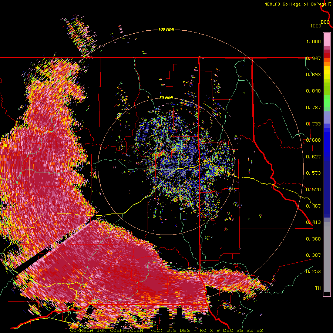Select the 0.733 legend value
The image size is (333, 333).
click(x=313, y=124)
